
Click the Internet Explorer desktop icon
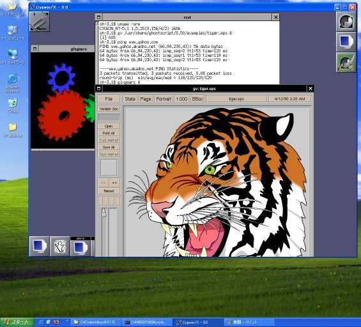(12, 83)
